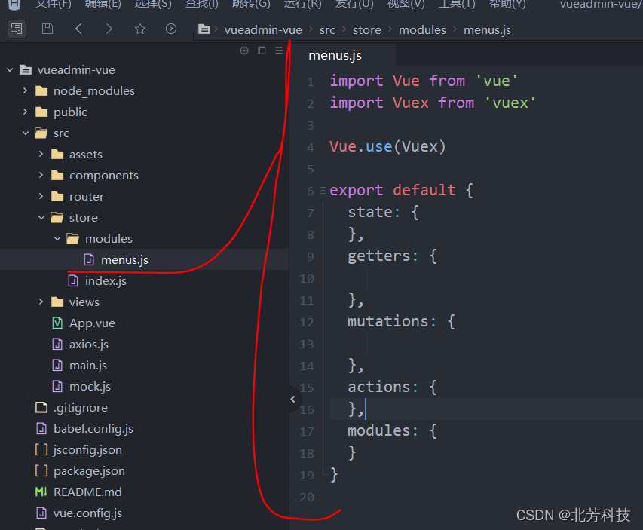643x530 pixels.
Task: Collapse sidebar with left chevron handle
Action: point(292,399)
